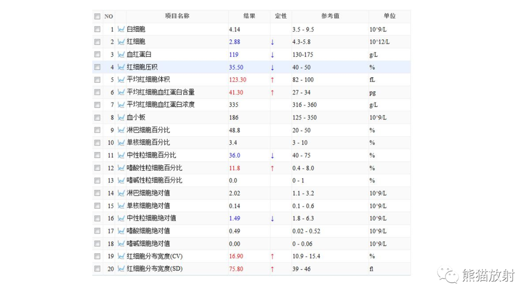Open trend chart icon for 中性粒细胞百分比
Screen dimensions: 532x299
(121, 155)
